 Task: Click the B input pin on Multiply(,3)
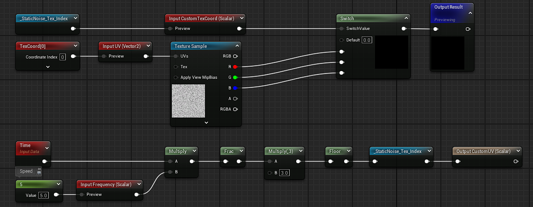(x=269, y=173)
